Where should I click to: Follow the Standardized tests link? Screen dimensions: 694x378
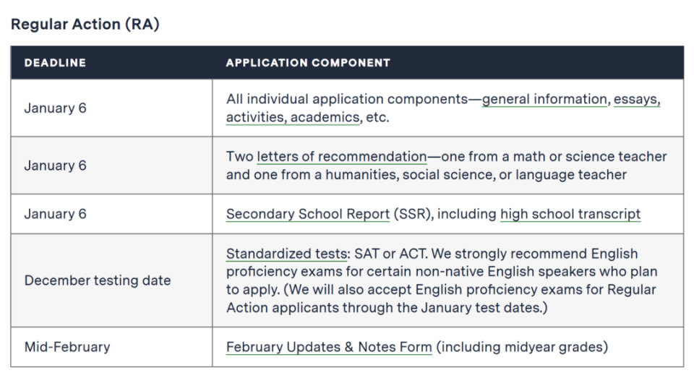[287, 254]
